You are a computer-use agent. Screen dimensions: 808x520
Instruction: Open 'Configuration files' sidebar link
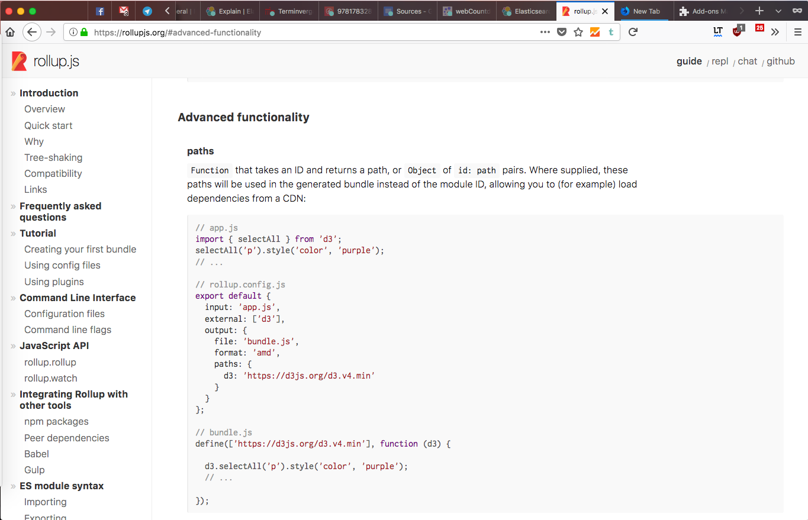pyautogui.click(x=65, y=314)
